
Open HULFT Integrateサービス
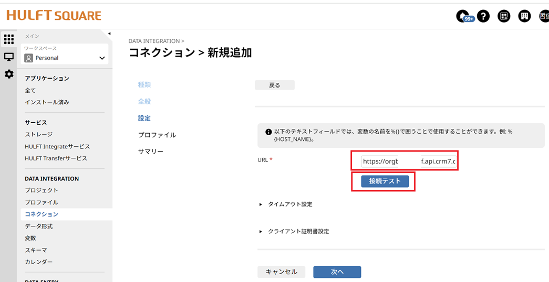click(x=57, y=146)
